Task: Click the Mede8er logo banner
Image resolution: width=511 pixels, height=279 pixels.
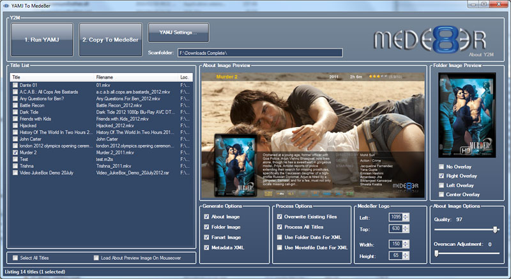Action: [430, 40]
